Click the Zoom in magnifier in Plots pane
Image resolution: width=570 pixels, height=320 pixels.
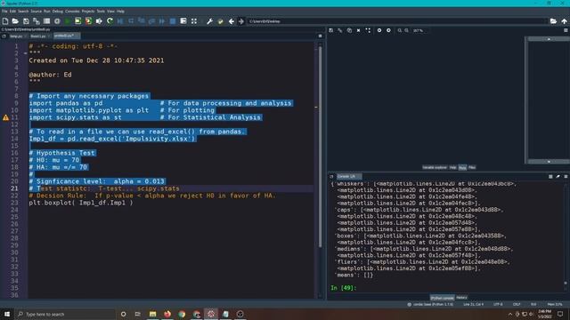[407, 30]
